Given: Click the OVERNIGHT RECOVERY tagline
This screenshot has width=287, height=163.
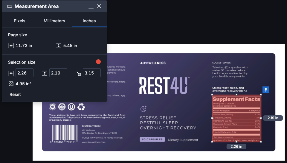Looking at the screenshot, I should (x=168, y=128).
